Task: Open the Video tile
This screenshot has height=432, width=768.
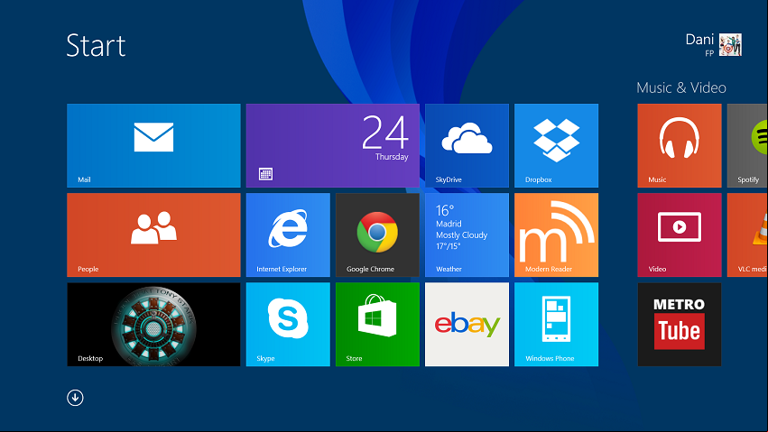Action: pyautogui.click(x=680, y=234)
